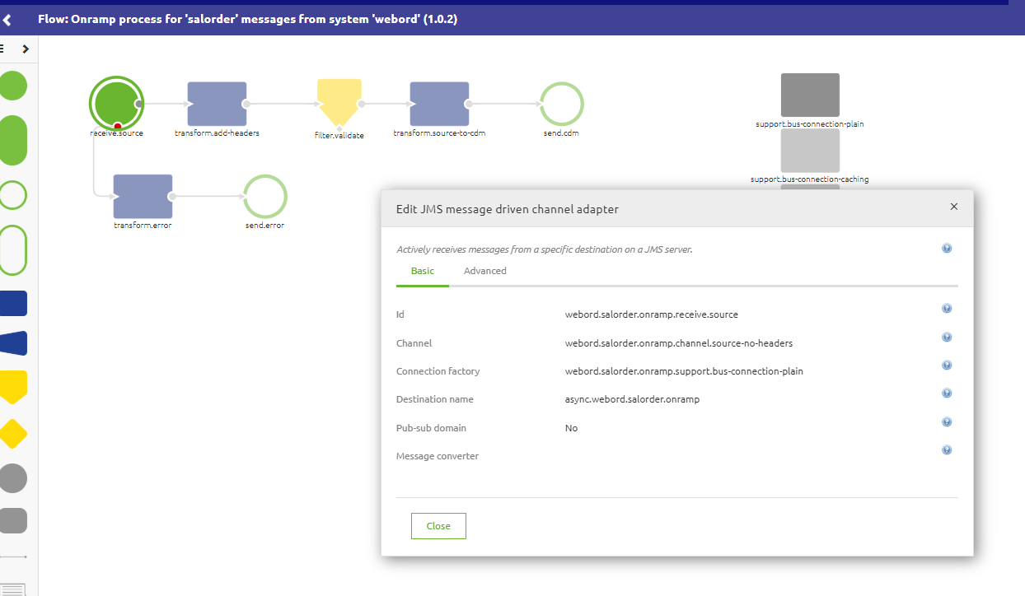Open the hamburger menu above the component palette
This screenshot has height=596, width=1025.
(x=4, y=49)
